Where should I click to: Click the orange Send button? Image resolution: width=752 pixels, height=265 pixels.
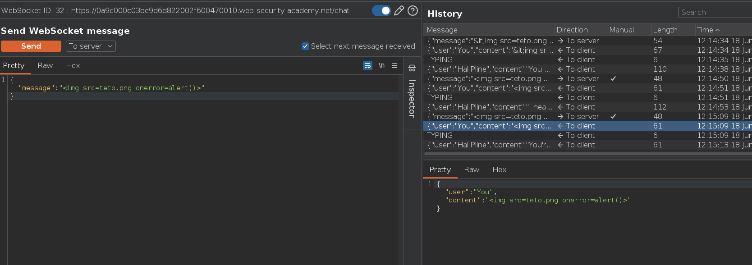pyautogui.click(x=31, y=46)
